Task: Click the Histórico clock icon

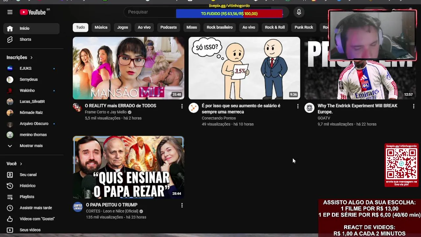Action: [10, 186]
